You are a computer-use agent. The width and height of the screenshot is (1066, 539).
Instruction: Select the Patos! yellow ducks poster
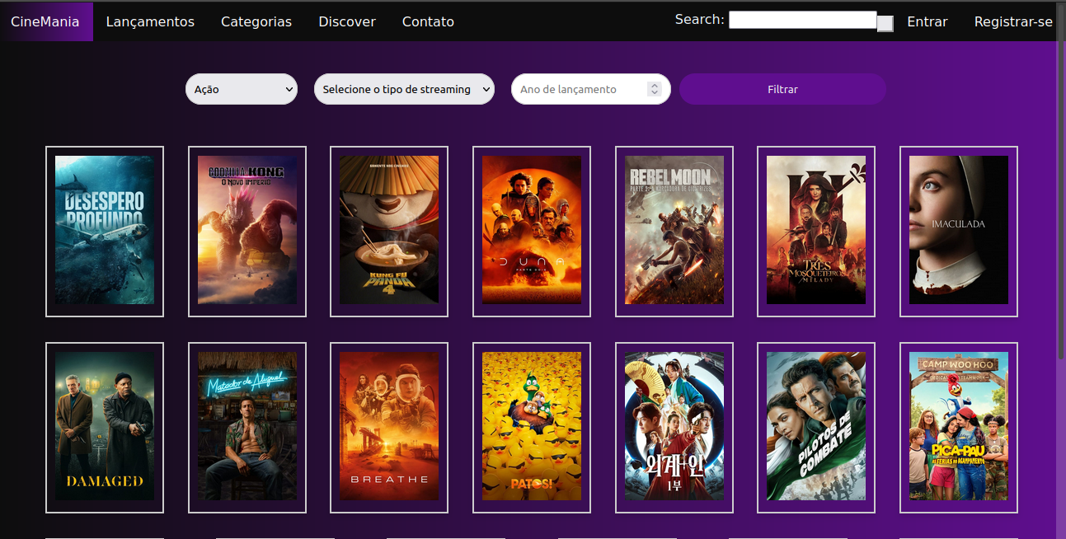532,426
